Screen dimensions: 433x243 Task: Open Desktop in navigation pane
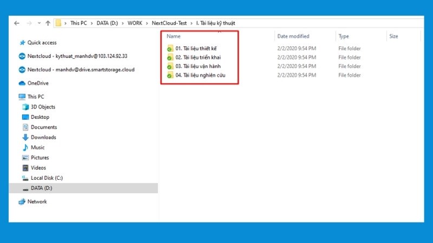pyautogui.click(x=40, y=117)
